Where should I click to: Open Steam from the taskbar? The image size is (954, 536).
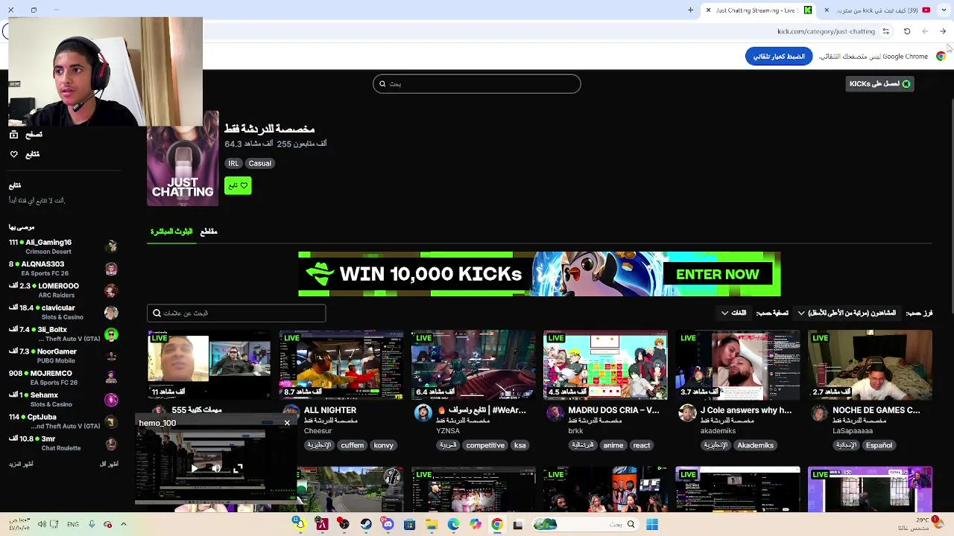(x=366, y=524)
